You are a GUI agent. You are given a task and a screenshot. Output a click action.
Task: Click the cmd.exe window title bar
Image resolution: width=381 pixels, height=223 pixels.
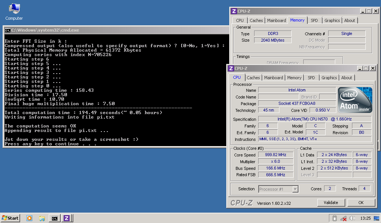pyautogui.click(x=116, y=30)
